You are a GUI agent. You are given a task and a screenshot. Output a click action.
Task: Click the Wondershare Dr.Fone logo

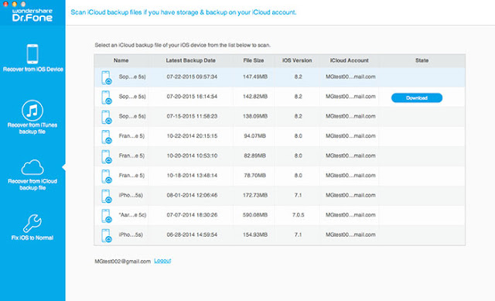[32, 15]
